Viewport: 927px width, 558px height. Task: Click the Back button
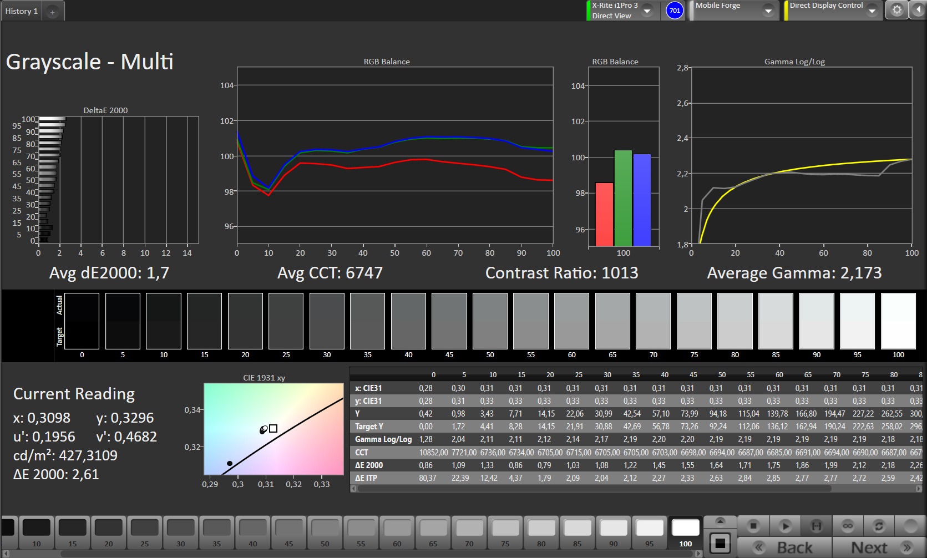click(784, 547)
